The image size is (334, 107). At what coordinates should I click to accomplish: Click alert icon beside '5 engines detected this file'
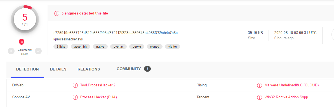[57, 13]
